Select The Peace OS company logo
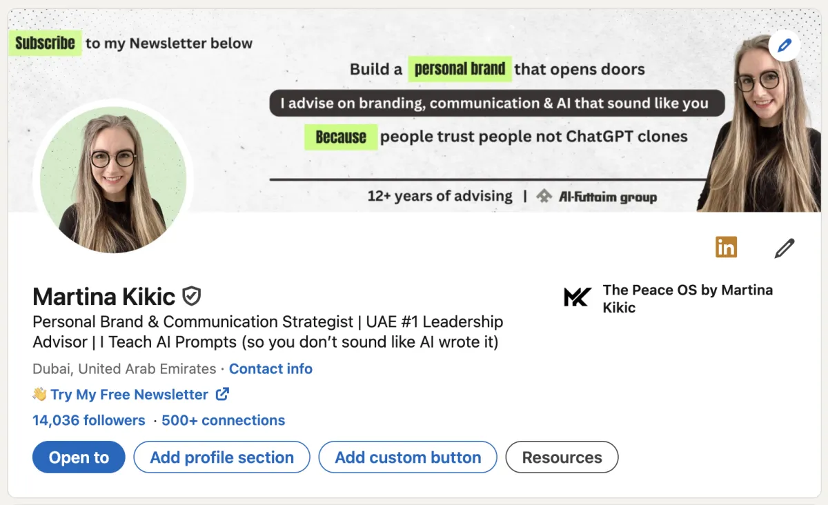This screenshot has width=828, height=505. click(x=576, y=297)
